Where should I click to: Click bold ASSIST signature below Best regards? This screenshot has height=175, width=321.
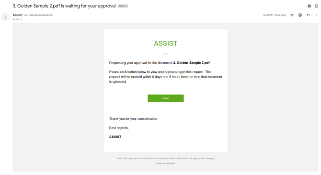pyautogui.click(x=115, y=137)
